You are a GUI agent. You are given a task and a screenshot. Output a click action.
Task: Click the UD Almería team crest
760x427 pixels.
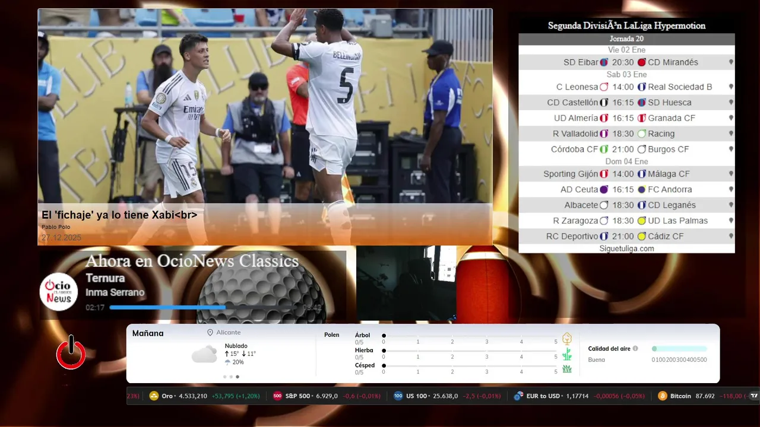604,118
